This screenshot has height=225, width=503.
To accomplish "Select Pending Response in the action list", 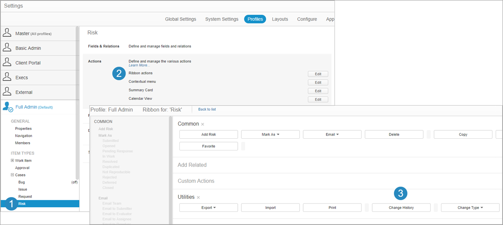I will (117, 151).
